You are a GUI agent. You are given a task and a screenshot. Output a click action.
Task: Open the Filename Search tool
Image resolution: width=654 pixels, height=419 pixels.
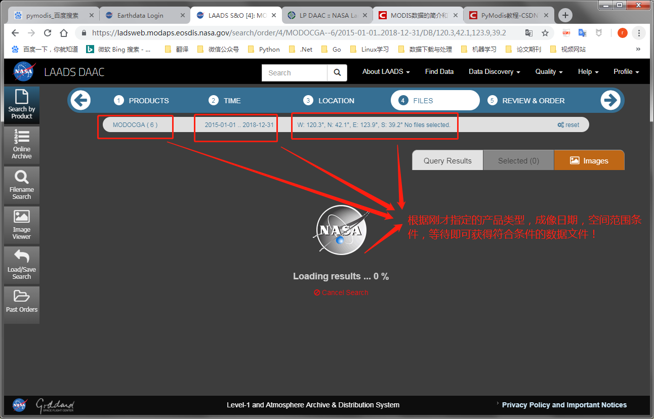[x=21, y=185]
